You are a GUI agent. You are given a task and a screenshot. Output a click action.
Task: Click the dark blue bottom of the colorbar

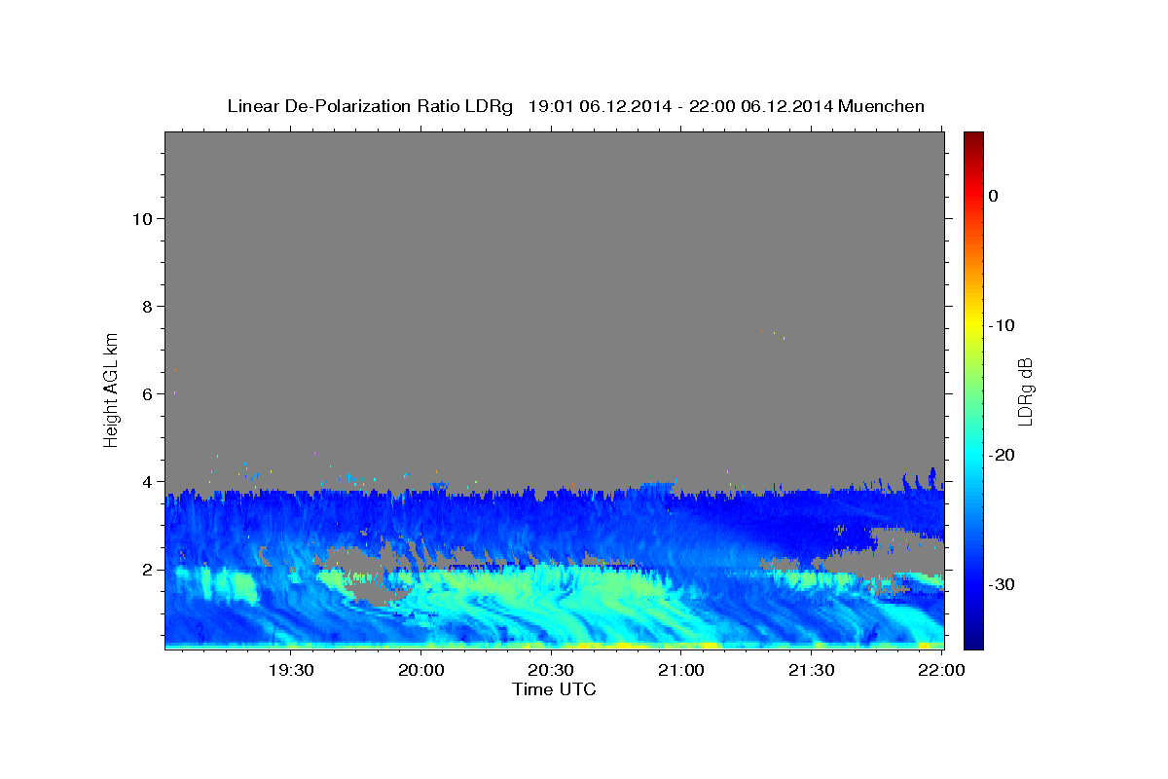(973, 642)
